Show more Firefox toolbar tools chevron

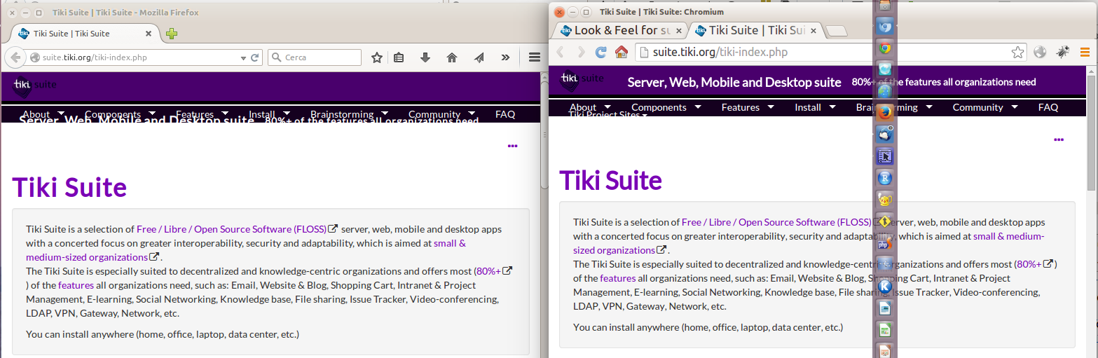505,57
